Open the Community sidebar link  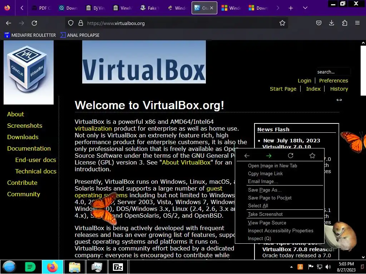click(24, 194)
